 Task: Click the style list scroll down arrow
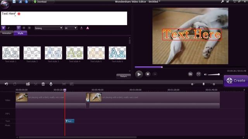[130, 71]
